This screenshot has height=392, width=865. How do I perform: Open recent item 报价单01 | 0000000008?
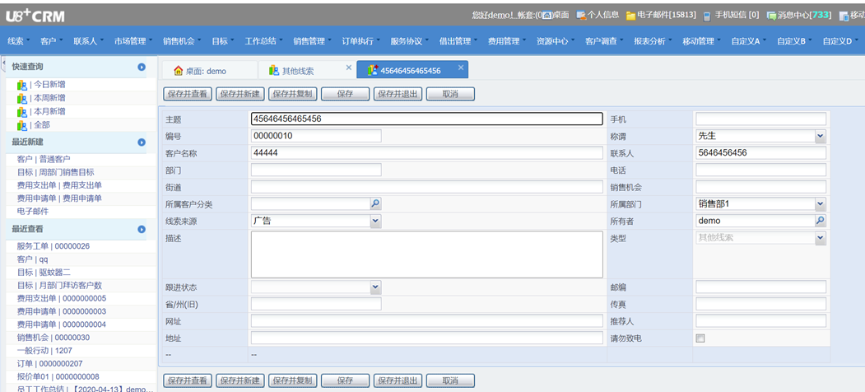pyautogui.click(x=58, y=377)
